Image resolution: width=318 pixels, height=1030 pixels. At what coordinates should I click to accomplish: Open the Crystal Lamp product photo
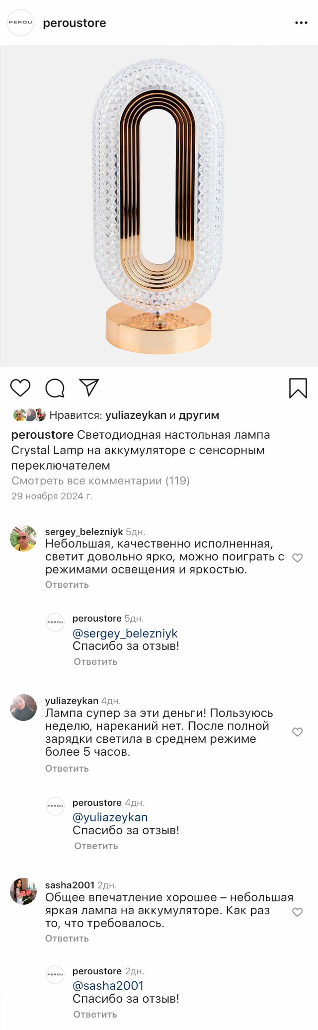pos(159,206)
